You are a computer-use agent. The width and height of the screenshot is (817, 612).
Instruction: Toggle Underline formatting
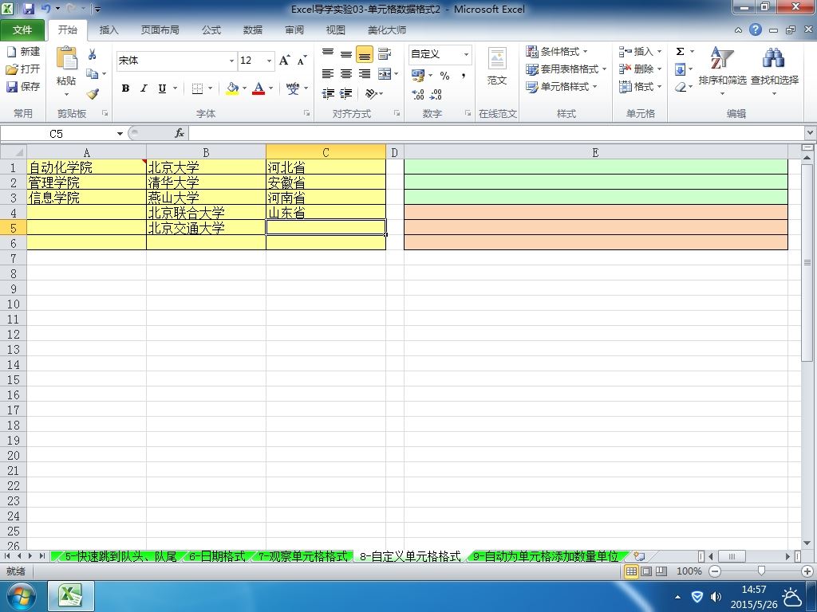point(162,88)
